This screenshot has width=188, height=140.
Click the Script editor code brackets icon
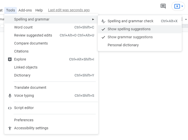[10, 108]
